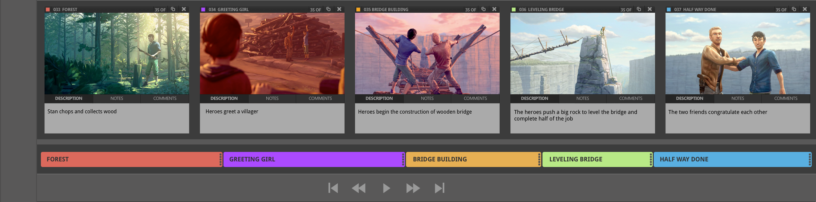Click the green color tag of Leveling Bridge
816x202 pixels.
point(514,9)
